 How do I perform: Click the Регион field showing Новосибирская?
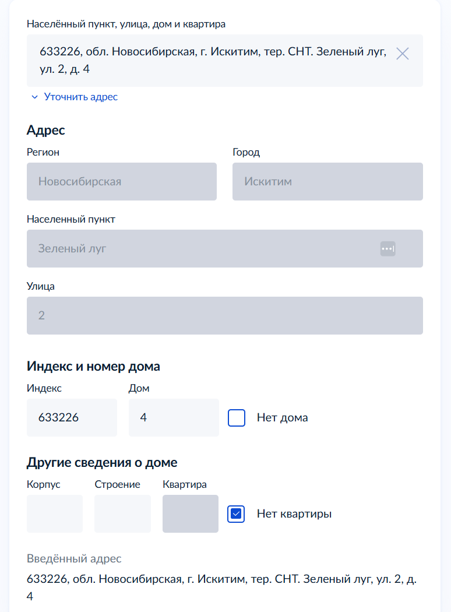[122, 181]
